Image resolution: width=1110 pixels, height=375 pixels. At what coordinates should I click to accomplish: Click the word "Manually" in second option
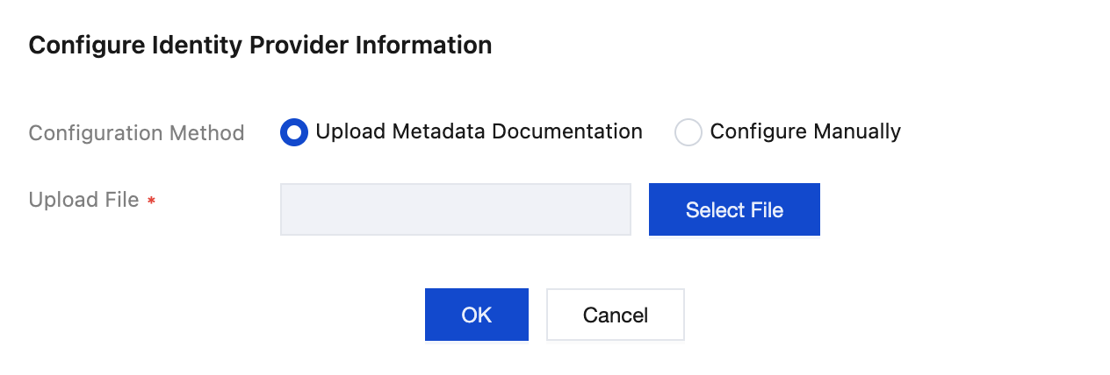(857, 131)
